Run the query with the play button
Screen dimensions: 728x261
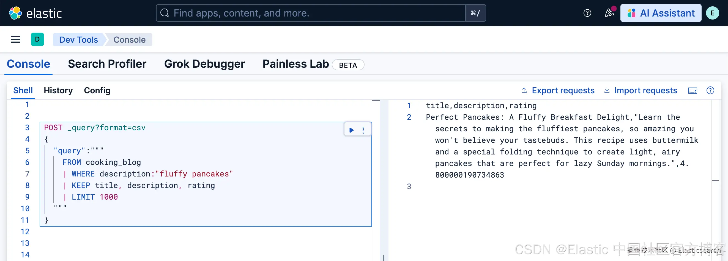click(351, 130)
